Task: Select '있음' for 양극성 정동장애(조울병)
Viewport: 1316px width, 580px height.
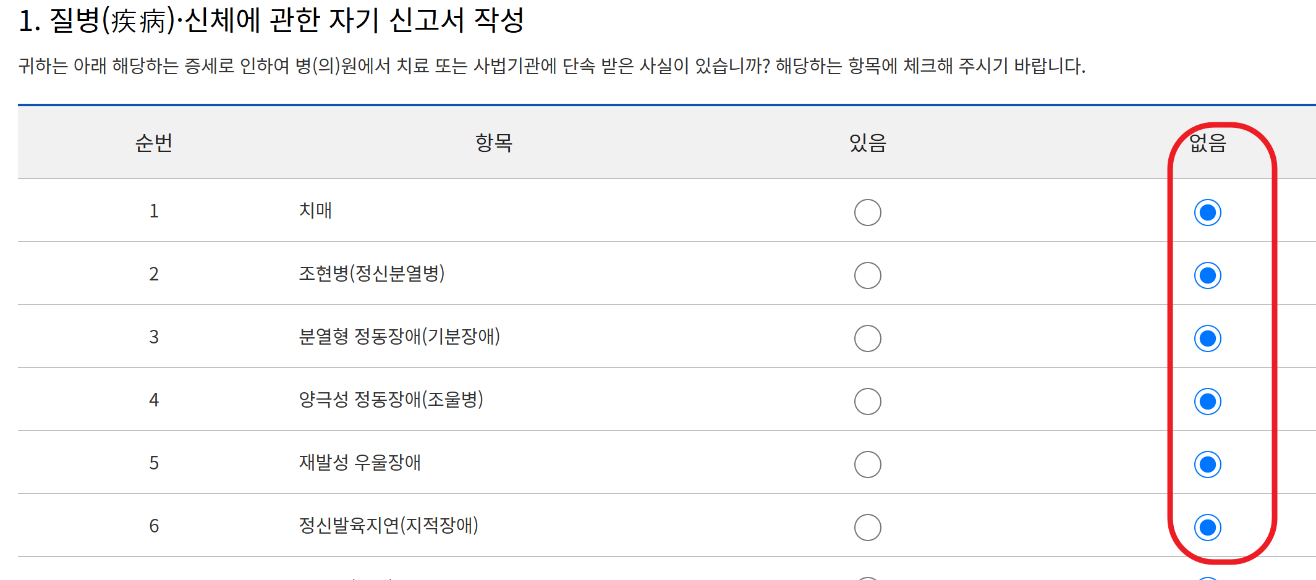Action: [x=867, y=401]
